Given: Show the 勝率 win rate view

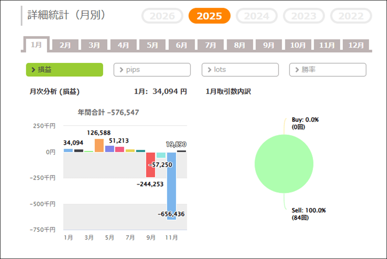Looking at the screenshot, I should pyautogui.click(x=328, y=70).
